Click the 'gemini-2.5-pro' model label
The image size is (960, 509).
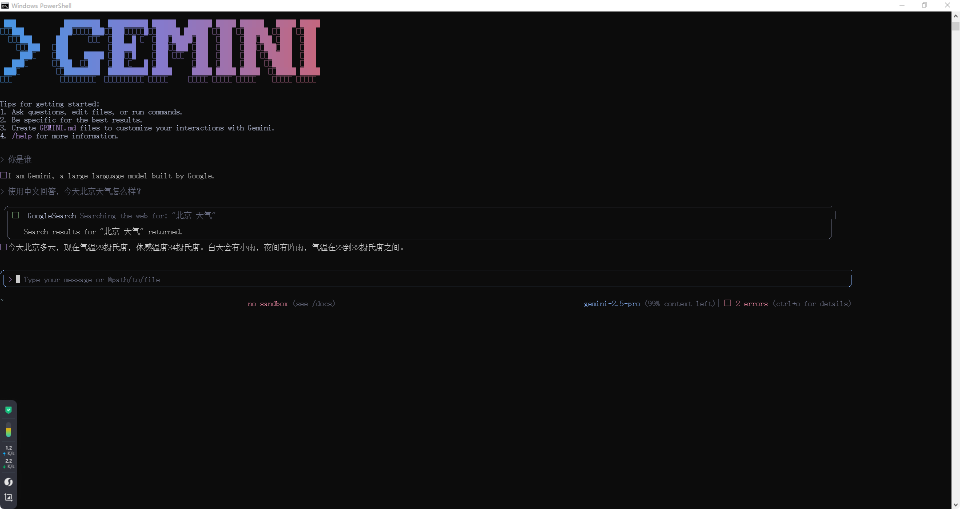click(x=611, y=304)
